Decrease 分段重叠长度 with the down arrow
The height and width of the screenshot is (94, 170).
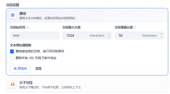point(161,37)
